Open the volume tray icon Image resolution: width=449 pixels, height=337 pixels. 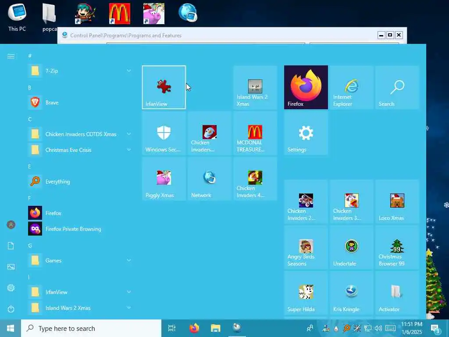[x=378, y=328]
